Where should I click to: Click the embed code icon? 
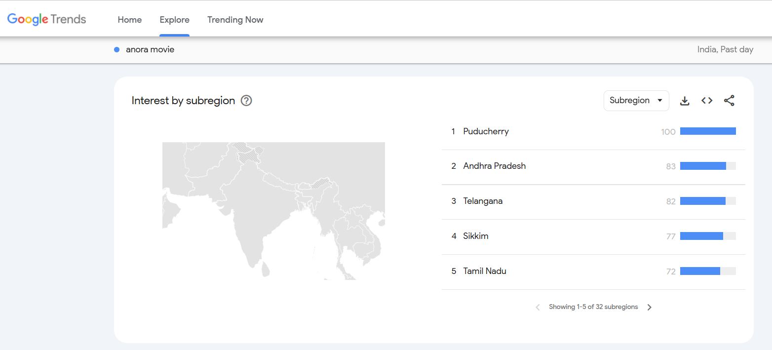[706, 101]
